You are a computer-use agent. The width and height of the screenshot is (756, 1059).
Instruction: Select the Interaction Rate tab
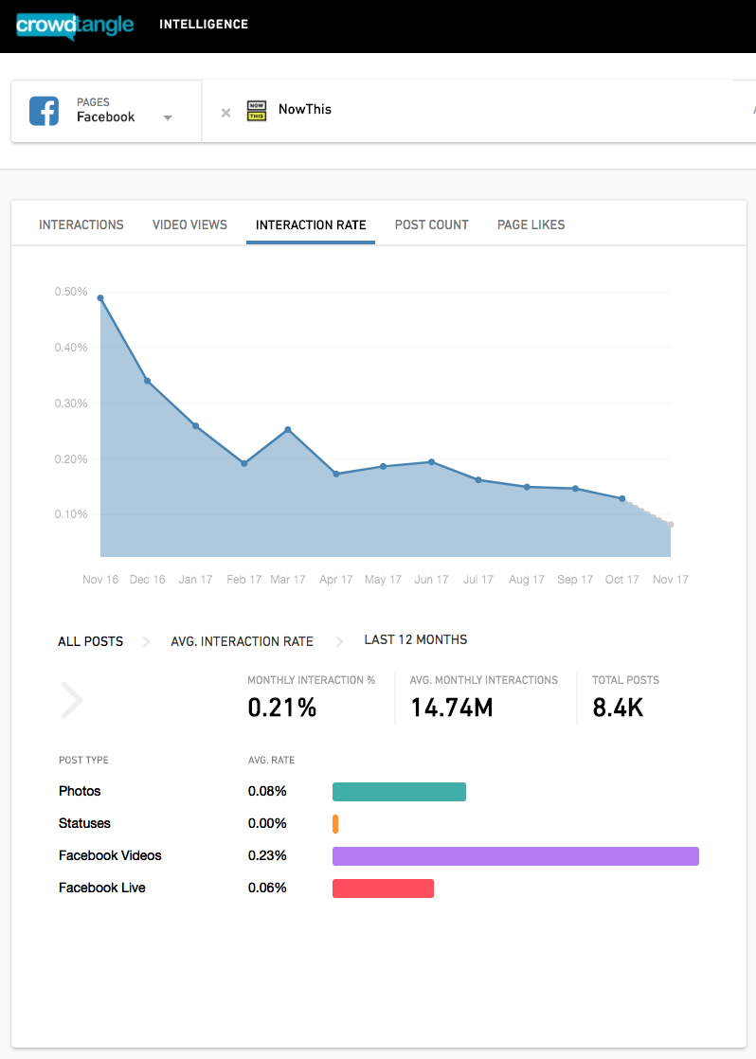click(x=311, y=224)
